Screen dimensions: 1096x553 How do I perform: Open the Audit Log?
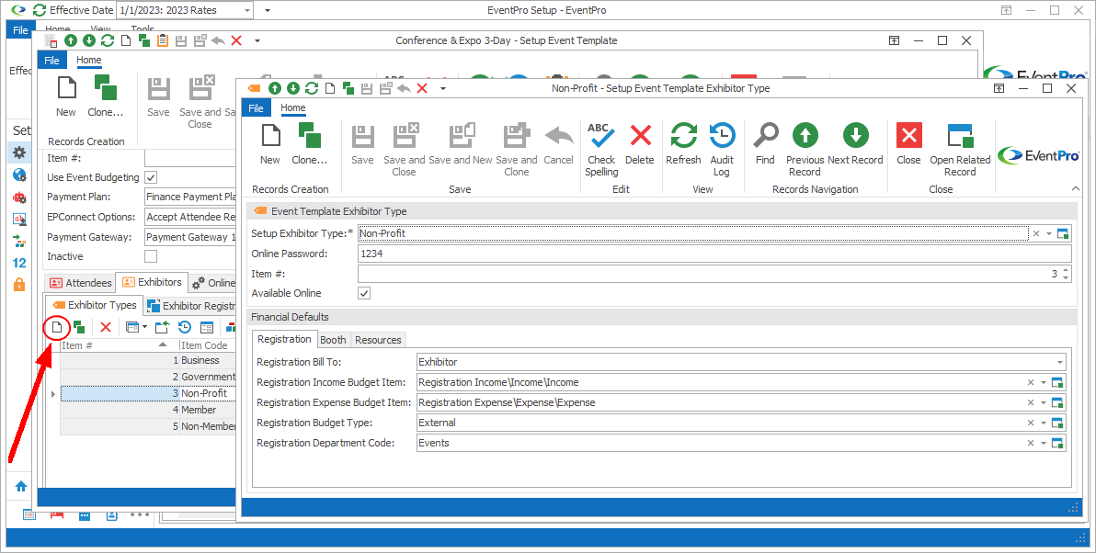coord(722,150)
